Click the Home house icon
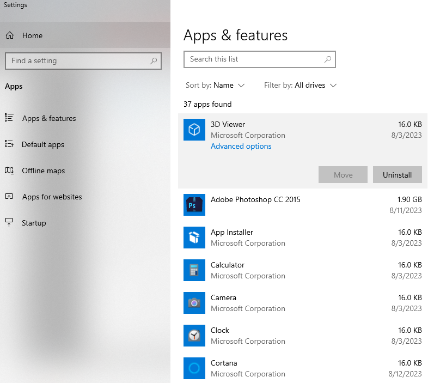Screen dimensions: 434x383 click(x=10, y=35)
